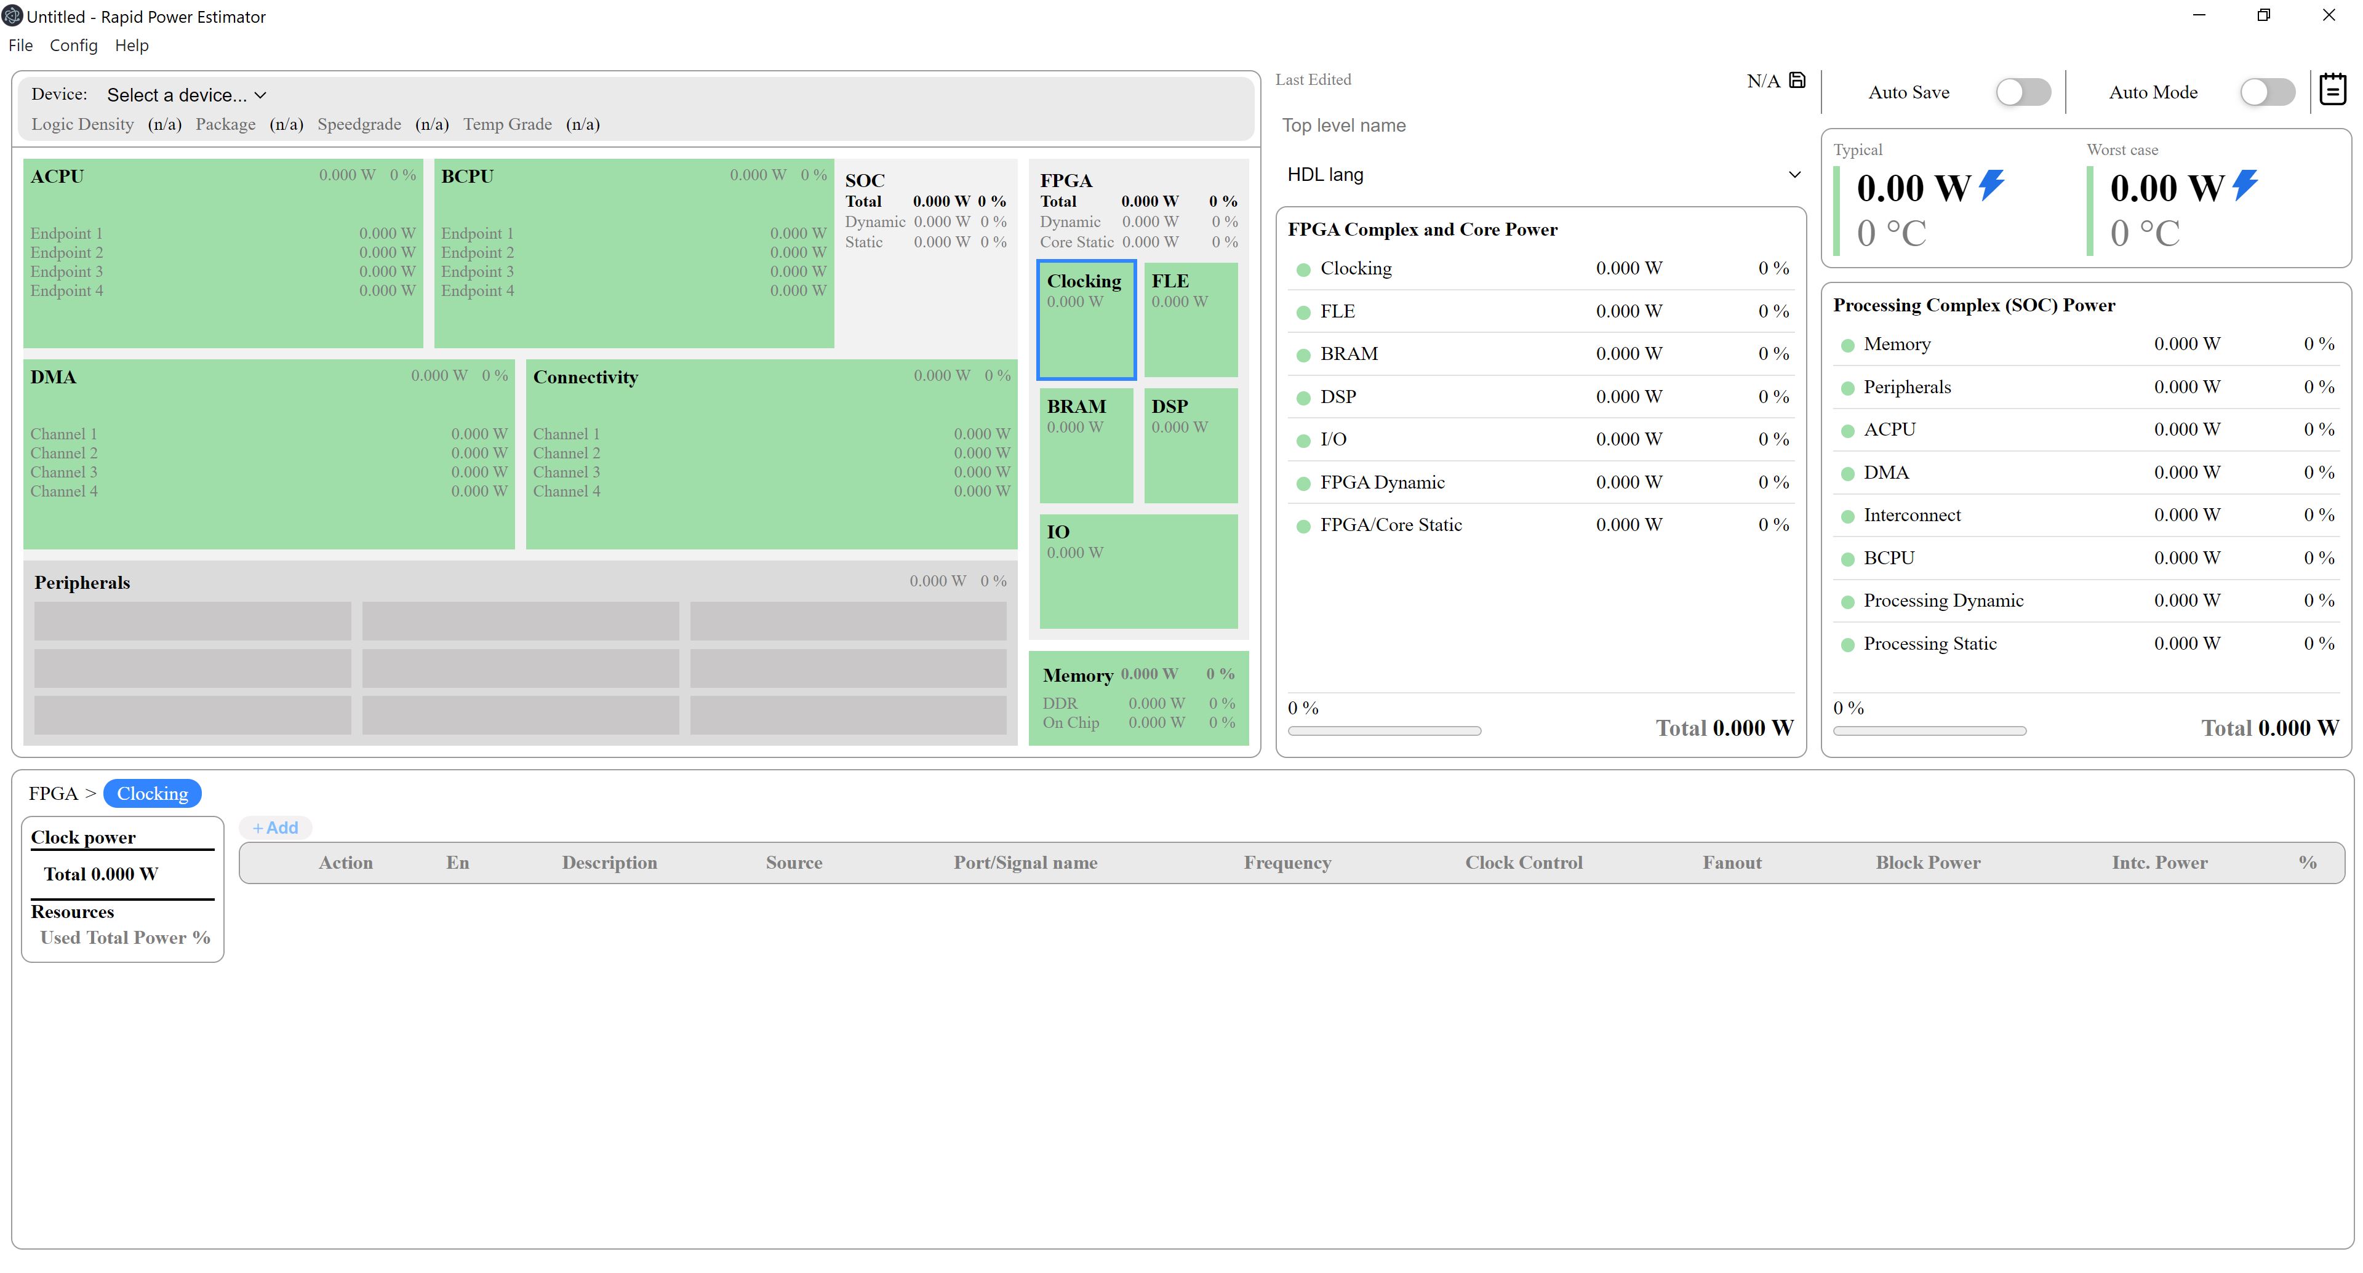This screenshot has width=2363, height=1273.
Task: Select the BRAM block tile
Action: pyautogui.click(x=1086, y=445)
